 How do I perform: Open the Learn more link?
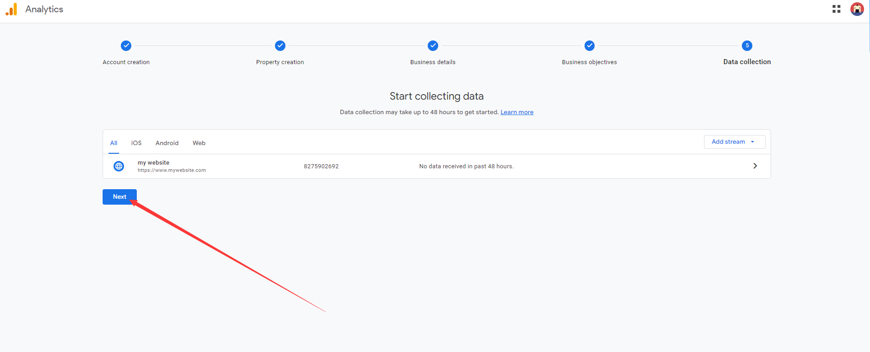[x=517, y=112]
